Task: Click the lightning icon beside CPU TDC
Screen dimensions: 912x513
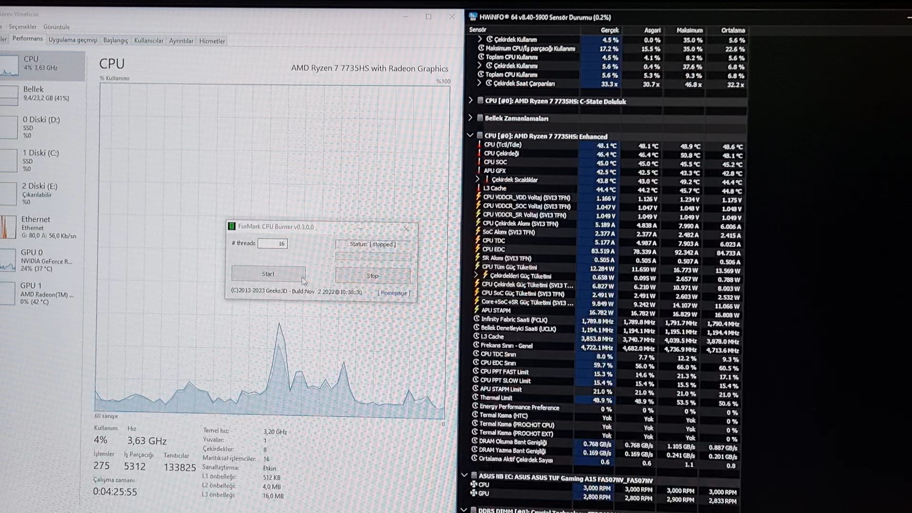Action: point(477,240)
